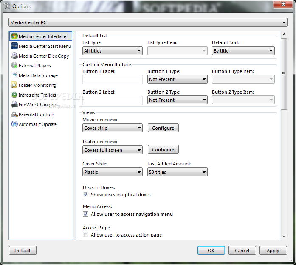Click the Button 2 Label text field
The image size is (296, 265).
click(x=113, y=100)
